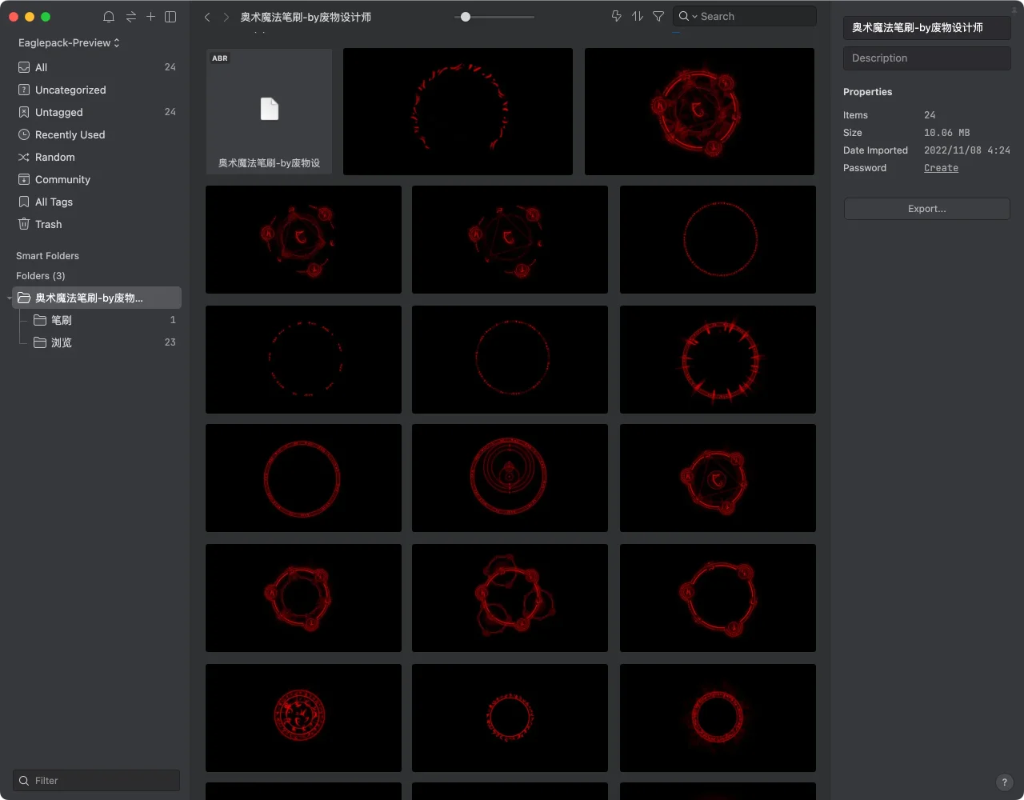Go back with the left chevron

[207, 17]
